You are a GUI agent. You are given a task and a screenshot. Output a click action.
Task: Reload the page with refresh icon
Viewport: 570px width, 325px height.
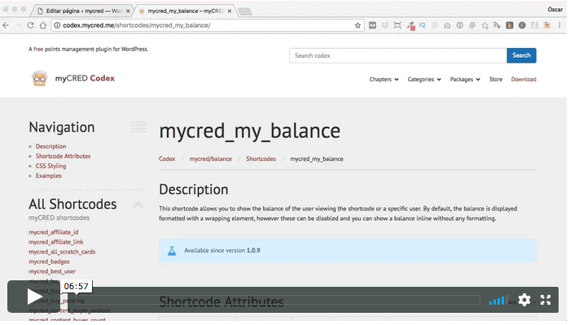click(x=31, y=25)
